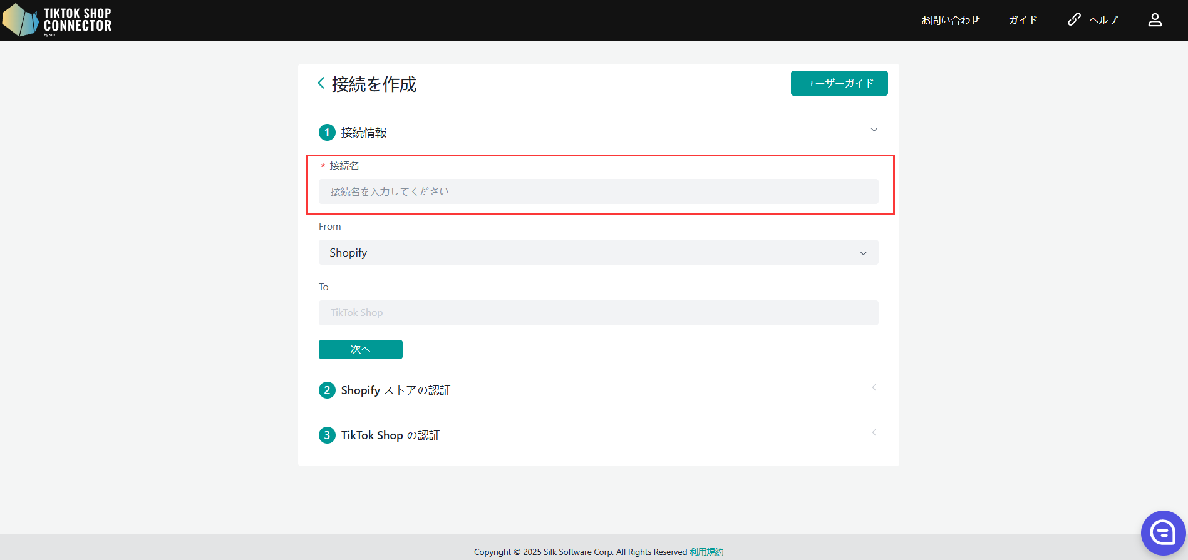Open the 利用規約 link in footer

[706, 552]
